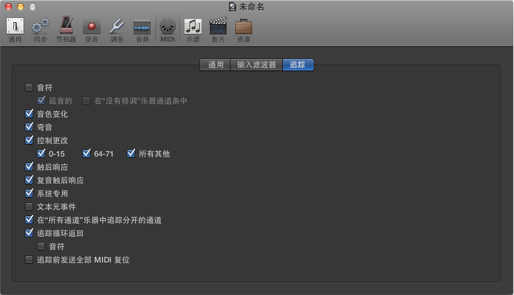Open the 节拍器 metronome preferences

(x=66, y=29)
